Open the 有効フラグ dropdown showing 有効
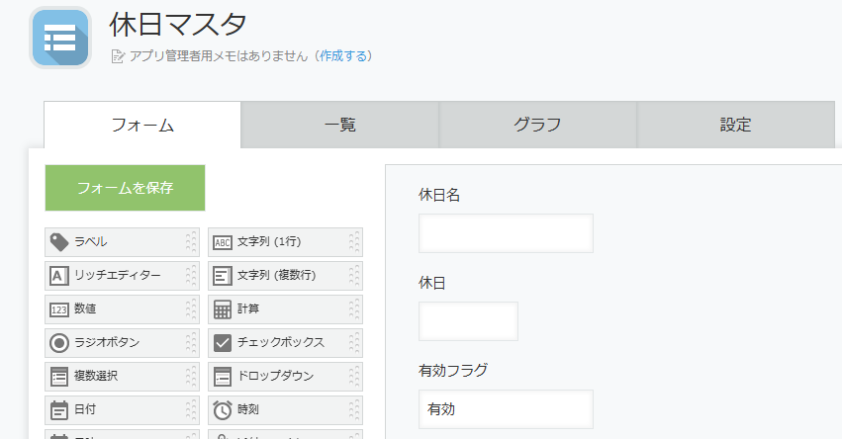 pos(506,408)
